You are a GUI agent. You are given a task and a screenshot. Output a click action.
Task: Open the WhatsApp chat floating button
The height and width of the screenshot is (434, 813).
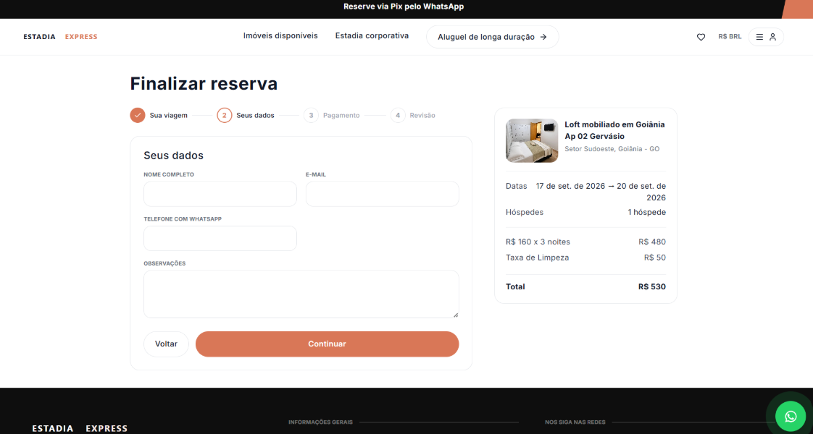(x=791, y=416)
